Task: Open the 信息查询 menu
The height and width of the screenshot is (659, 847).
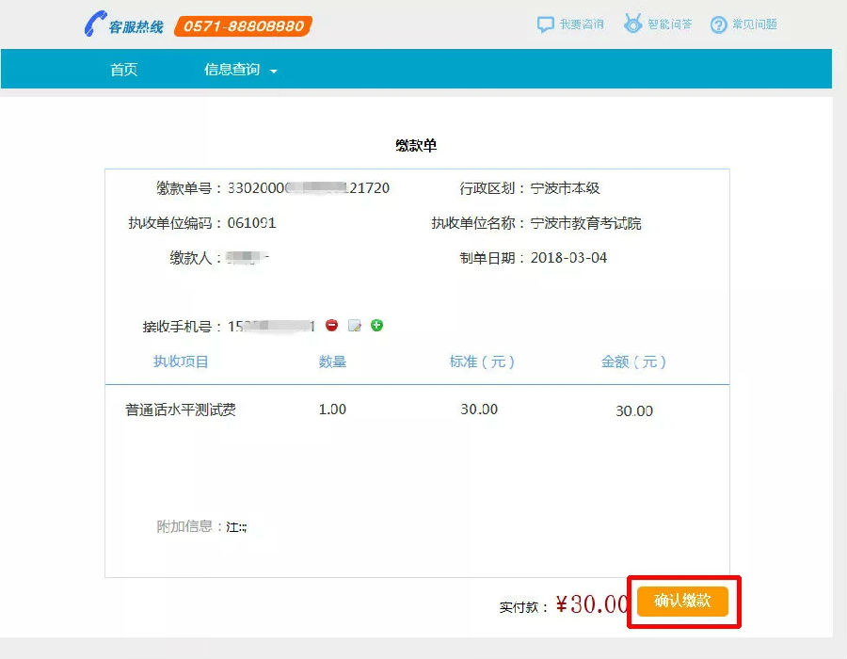Action: 232,70
